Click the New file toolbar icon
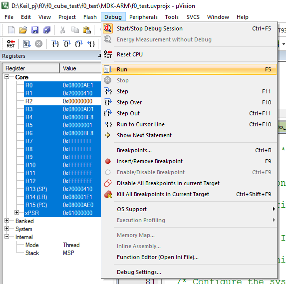Screen dimensions: 286x284 (x=11, y=29)
